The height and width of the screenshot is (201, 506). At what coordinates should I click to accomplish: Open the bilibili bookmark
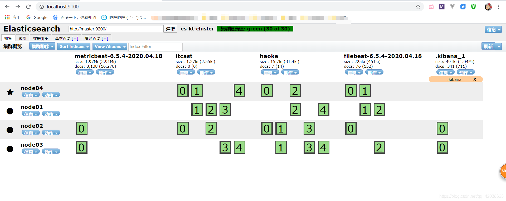[x=124, y=17]
